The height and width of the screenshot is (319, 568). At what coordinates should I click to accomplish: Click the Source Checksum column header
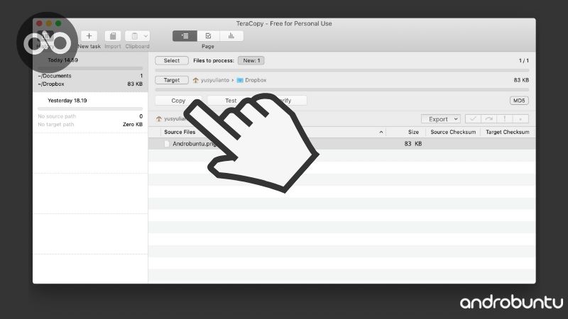453,132
